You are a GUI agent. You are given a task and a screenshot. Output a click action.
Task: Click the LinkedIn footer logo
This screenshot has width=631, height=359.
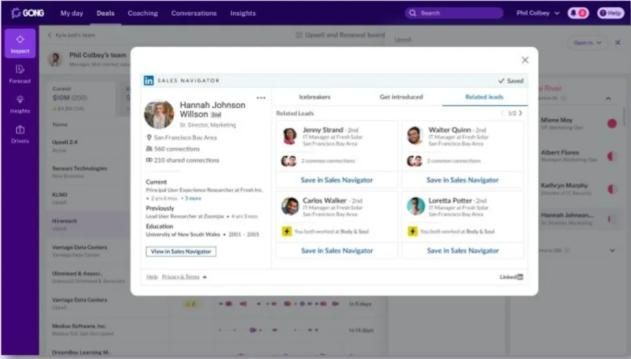point(512,277)
